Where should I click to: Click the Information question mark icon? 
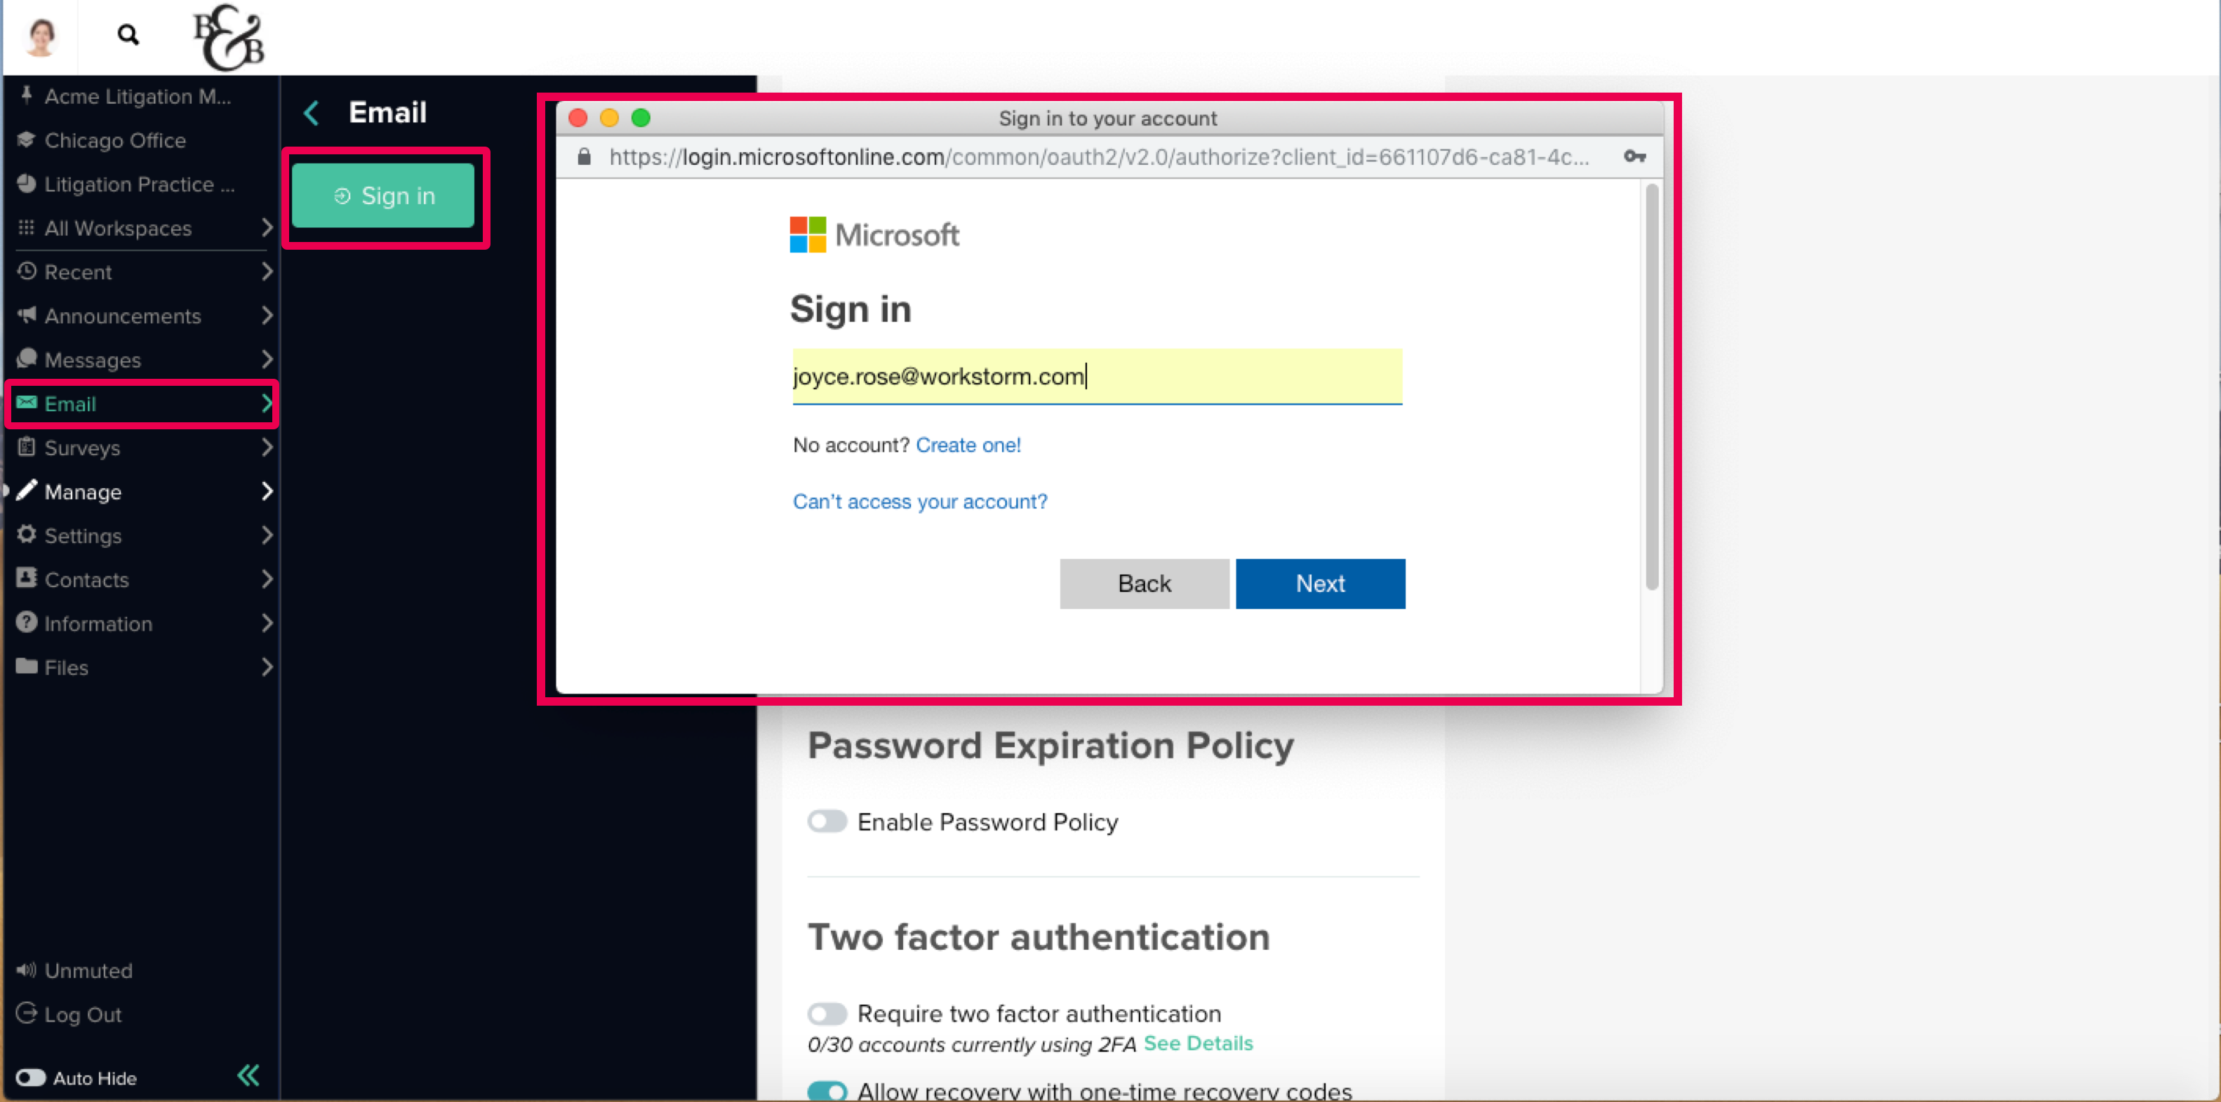tap(27, 622)
